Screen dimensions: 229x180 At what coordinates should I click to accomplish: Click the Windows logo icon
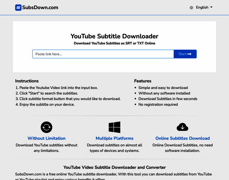click(x=114, y=127)
